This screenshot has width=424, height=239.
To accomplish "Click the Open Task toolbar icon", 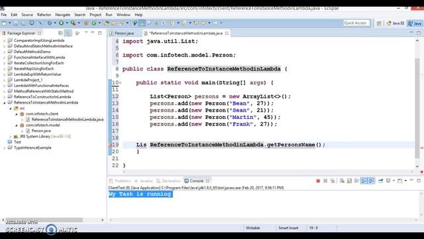I will pyautogui.click(x=113, y=23).
